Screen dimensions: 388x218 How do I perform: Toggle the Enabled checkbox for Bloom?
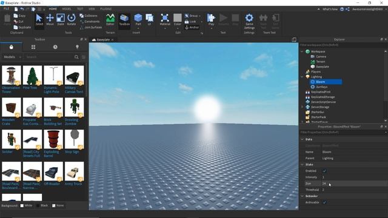tap(324, 171)
